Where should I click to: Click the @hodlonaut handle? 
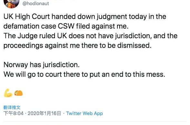[x=36, y=4]
